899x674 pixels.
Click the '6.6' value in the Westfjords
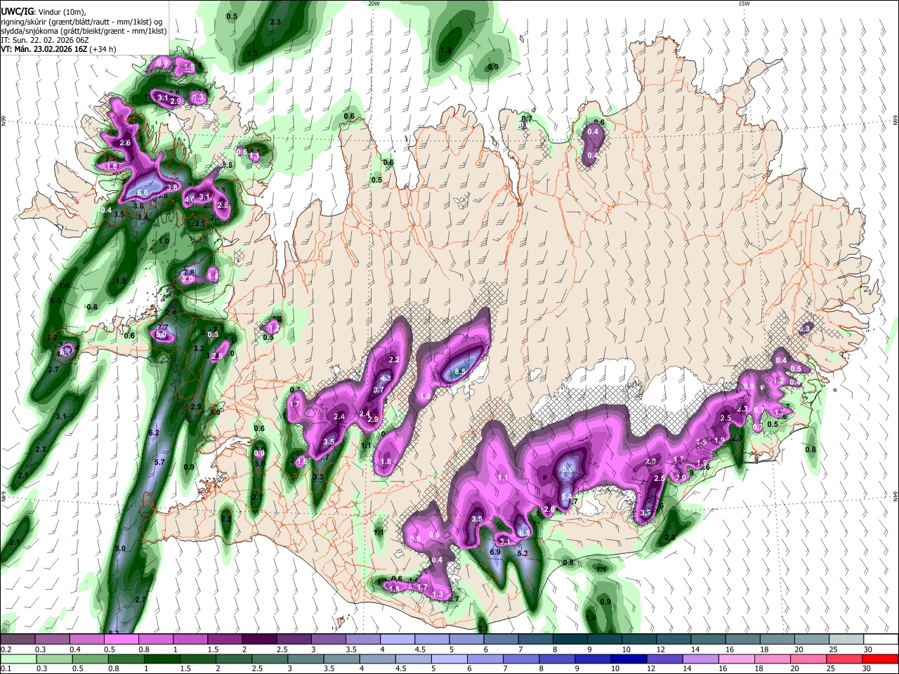click(x=143, y=192)
